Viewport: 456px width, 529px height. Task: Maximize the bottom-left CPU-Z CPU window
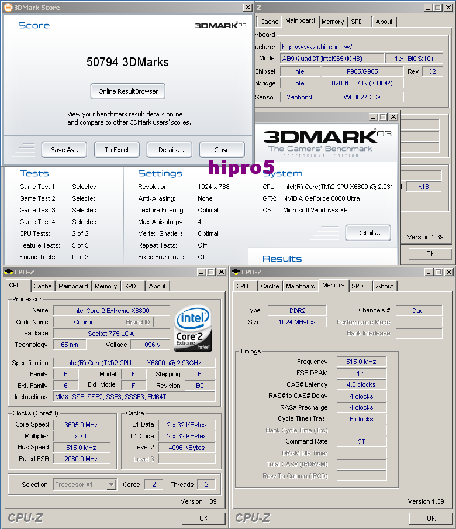pyautogui.click(x=211, y=272)
